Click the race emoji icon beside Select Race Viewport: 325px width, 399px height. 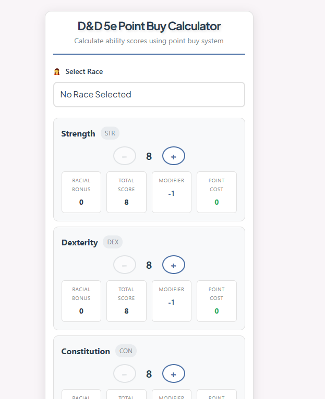point(57,72)
